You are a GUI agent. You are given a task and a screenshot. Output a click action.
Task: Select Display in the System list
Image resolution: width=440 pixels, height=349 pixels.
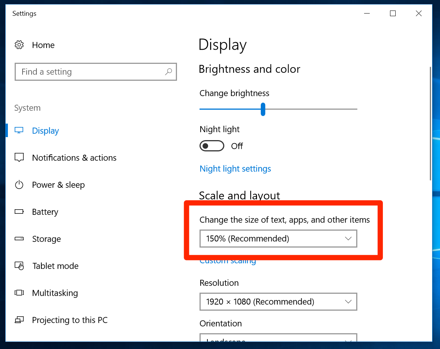click(45, 131)
